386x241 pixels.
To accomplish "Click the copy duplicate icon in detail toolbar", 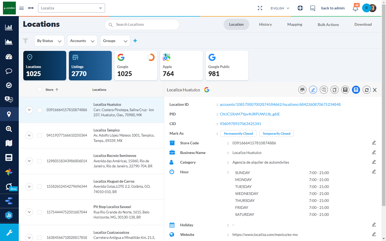I will click(335, 90).
